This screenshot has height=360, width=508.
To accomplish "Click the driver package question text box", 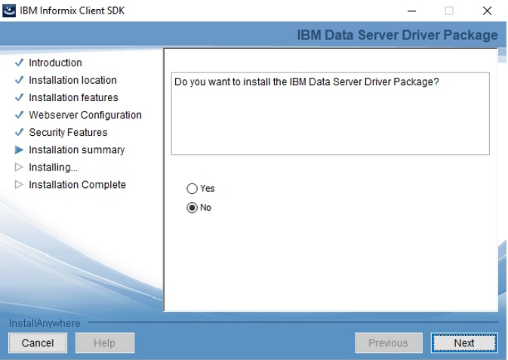I will click(330, 113).
